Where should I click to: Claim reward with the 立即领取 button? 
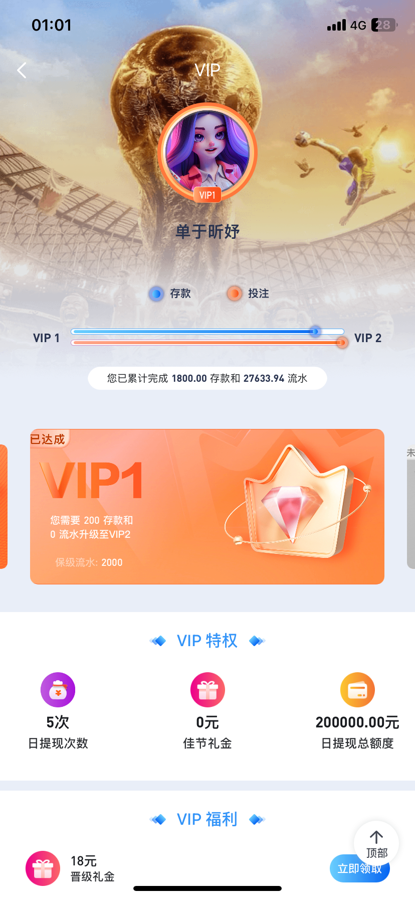[x=360, y=869]
